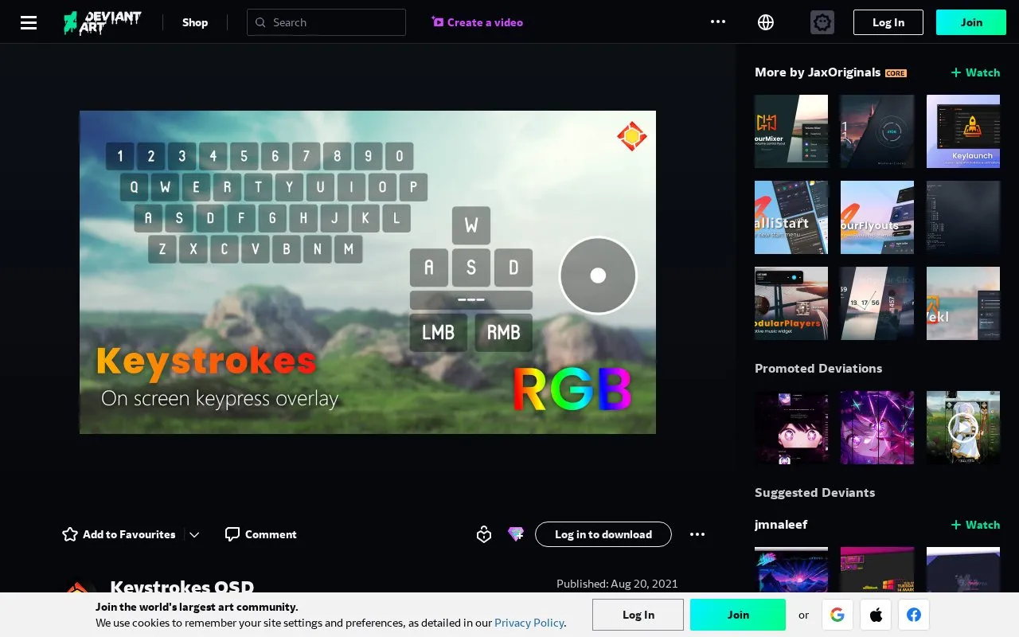Open the Keylaunch thumbnail
Viewport: 1019px width, 637px height.
click(x=963, y=131)
